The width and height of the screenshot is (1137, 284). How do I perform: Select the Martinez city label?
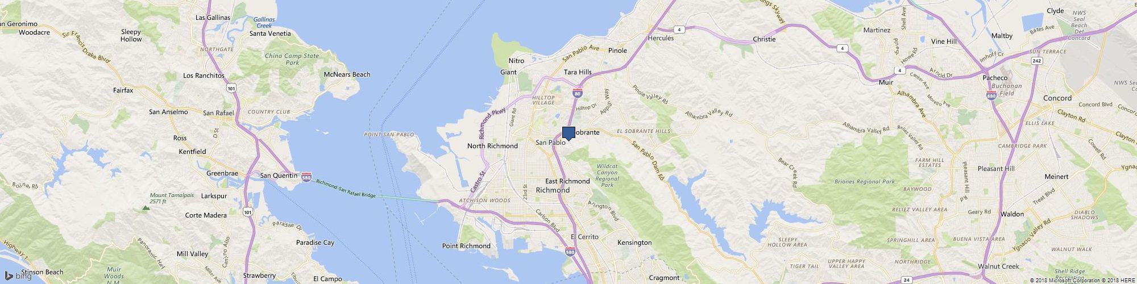877,30
